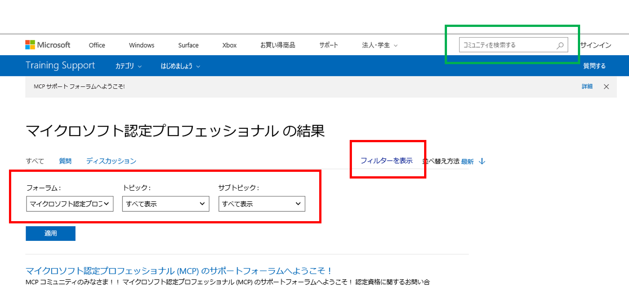Open the サブトピック dropdown
The image size is (629, 301).
(x=262, y=204)
